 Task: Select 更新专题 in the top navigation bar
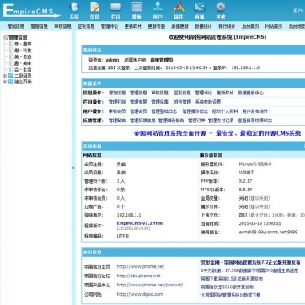(157, 26)
